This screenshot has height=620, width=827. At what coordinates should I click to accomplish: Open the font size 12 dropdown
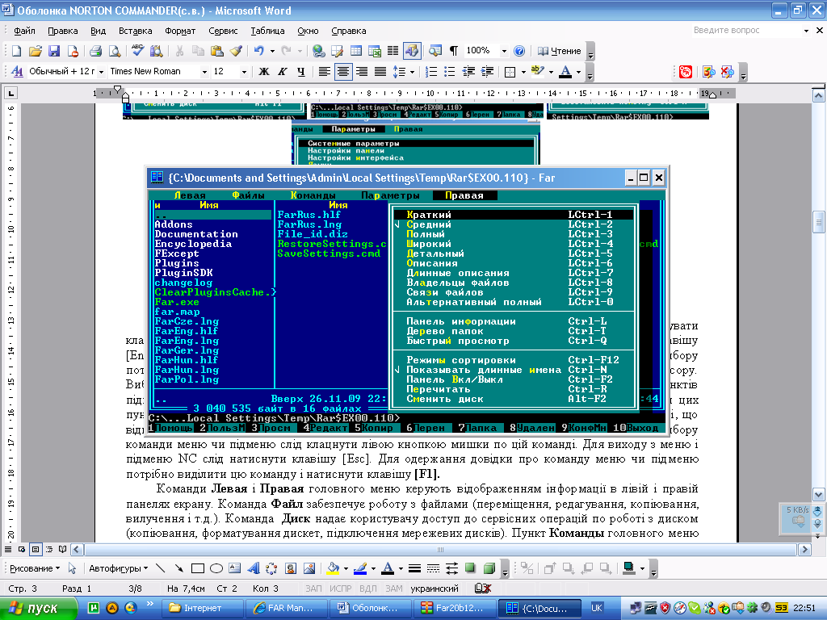click(x=244, y=71)
